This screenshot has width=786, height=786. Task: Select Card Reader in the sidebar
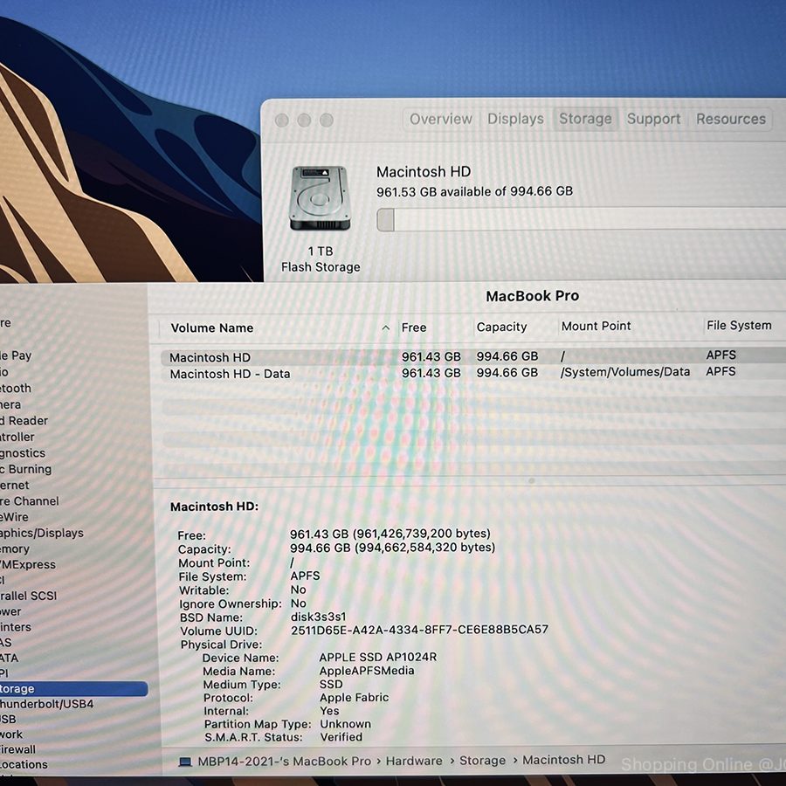(x=24, y=421)
